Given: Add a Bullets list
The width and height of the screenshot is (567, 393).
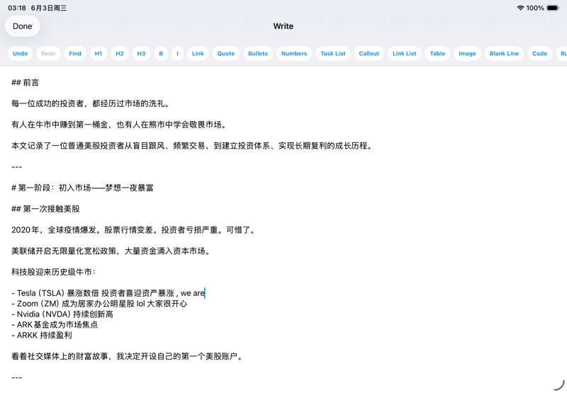Looking at the screenshot, I should point(258,53).
